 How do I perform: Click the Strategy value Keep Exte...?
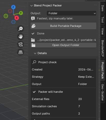(86, 77)
